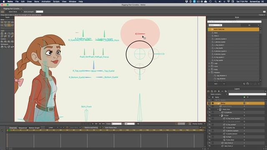This screenshot has width=267, height=150.
Task: Toggle Relative keyframing checkbox
Action: [x=83, y=127]
